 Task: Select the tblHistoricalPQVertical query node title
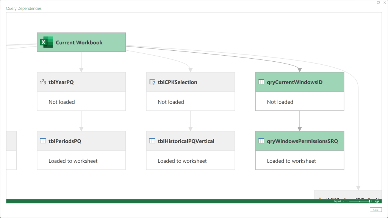point(186,141)
